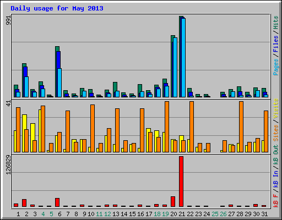Click the blue 'Files' legend label
The image size is (282, 220).
pyautogui.click(x=275, y=44)
